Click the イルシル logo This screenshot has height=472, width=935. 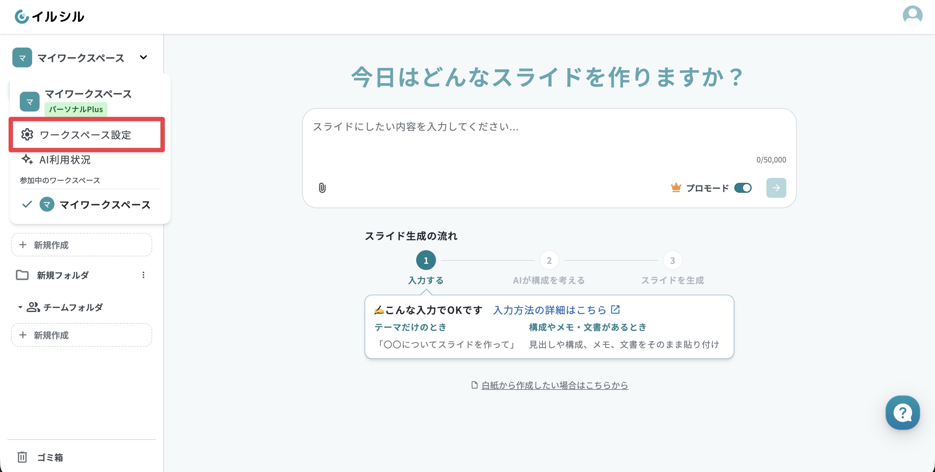click(49, 17)
